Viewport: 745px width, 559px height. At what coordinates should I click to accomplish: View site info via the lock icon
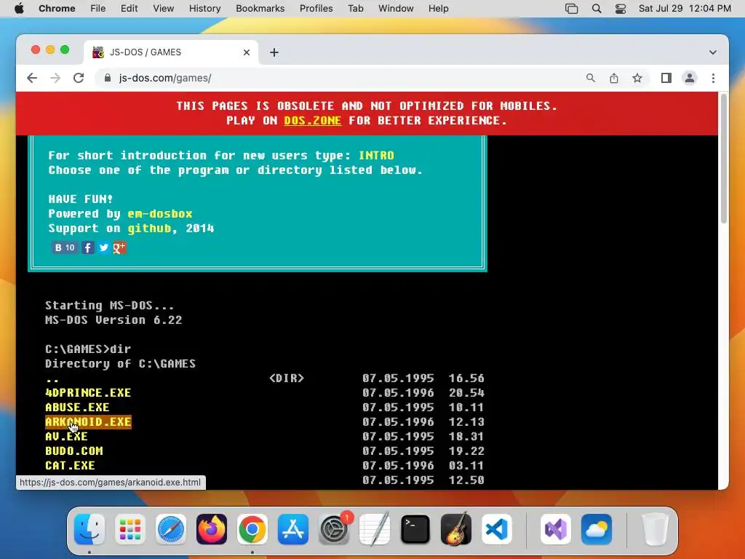[108, 78]
